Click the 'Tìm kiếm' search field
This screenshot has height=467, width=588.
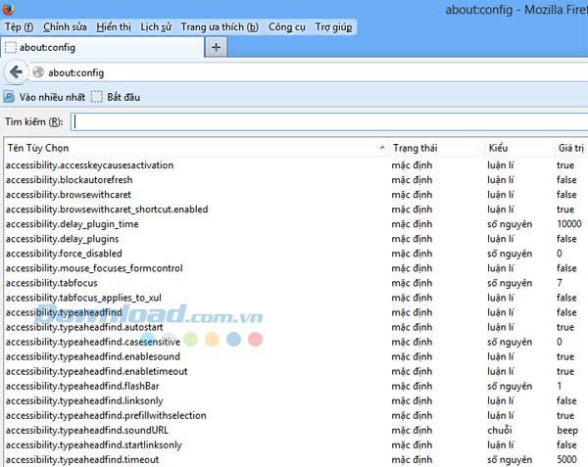click(328, 121)
